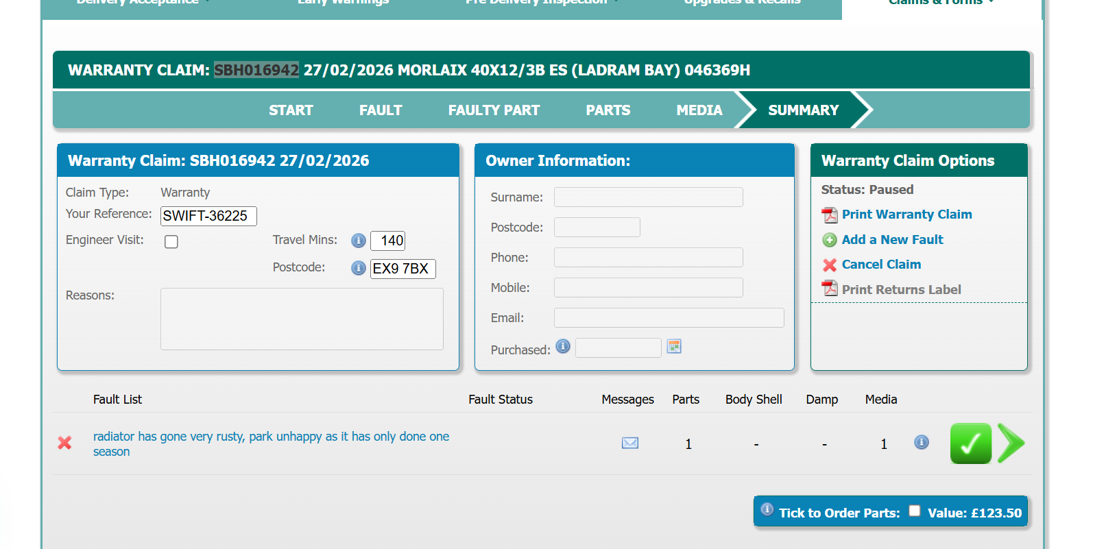Click the info icon in fault row
Image resolution: width=1093 pixels, height=549 pixels.
pos(921,443)
